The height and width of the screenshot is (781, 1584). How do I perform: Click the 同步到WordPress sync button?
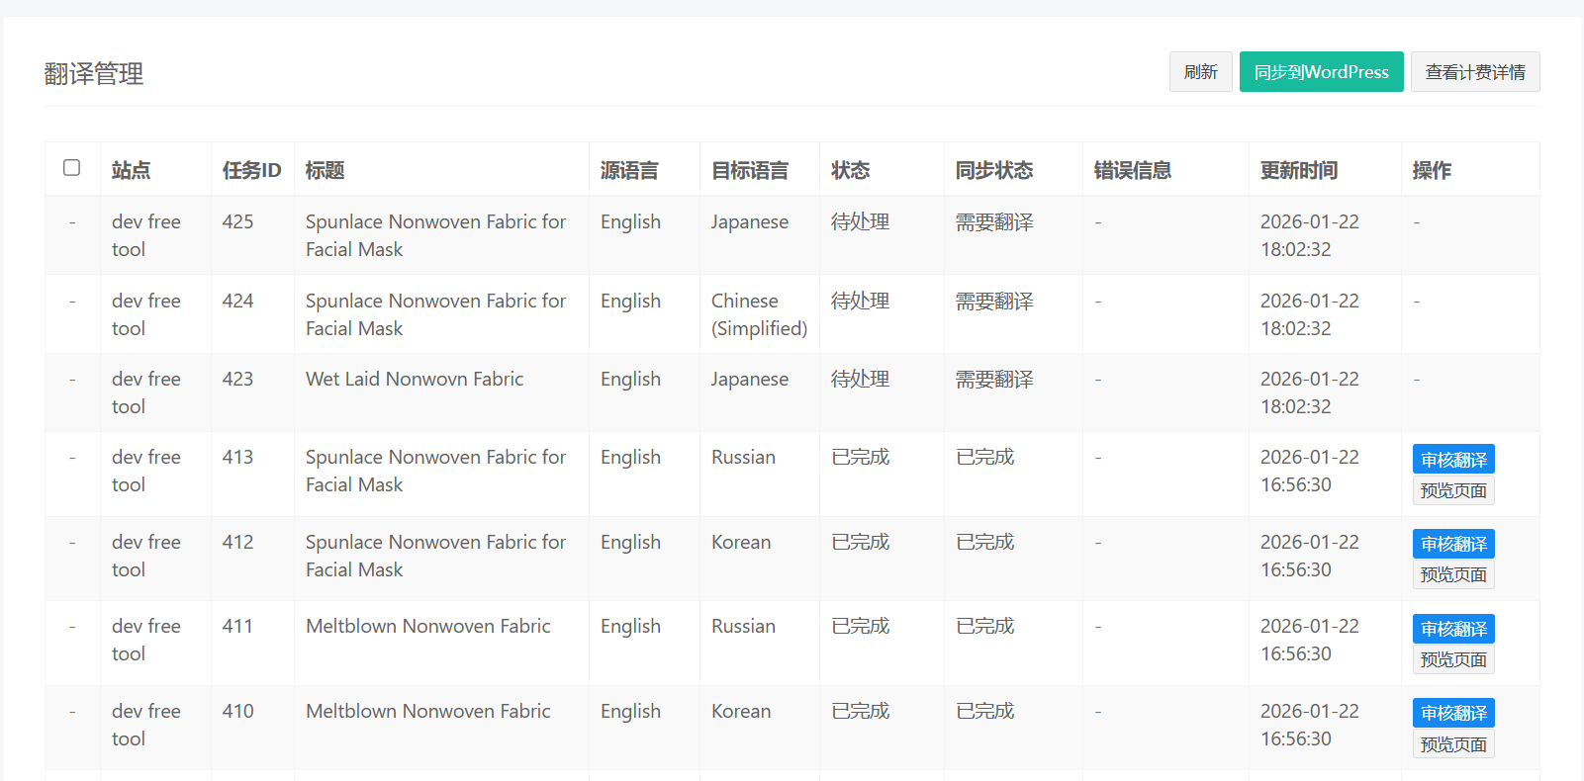[x=1321, y=72]
